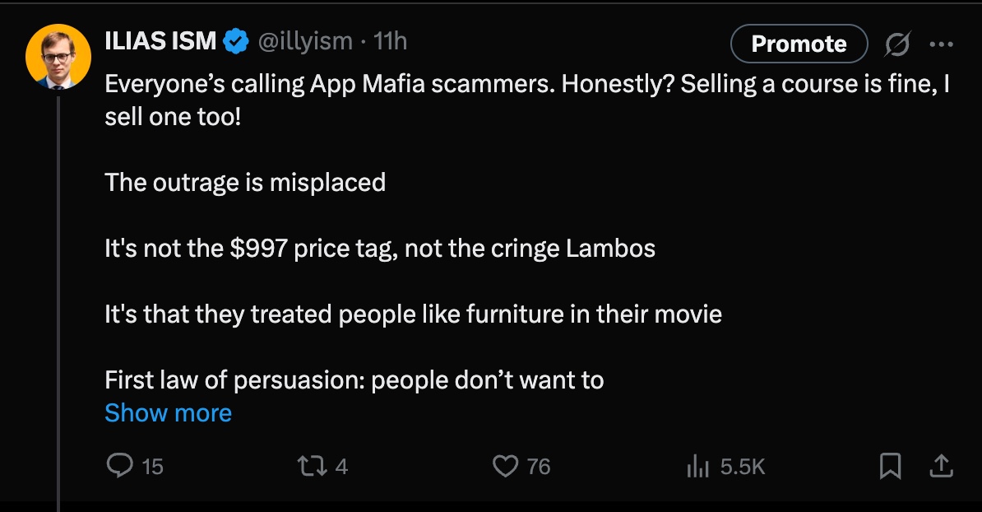This screenshot has width=982, height=512.
Task: Click the 15 replies count
Action: click(152, 467)
